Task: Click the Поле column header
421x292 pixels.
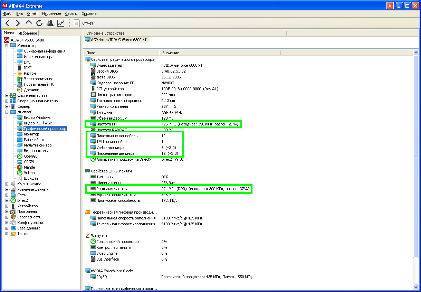Action: (x=121, y=53)
